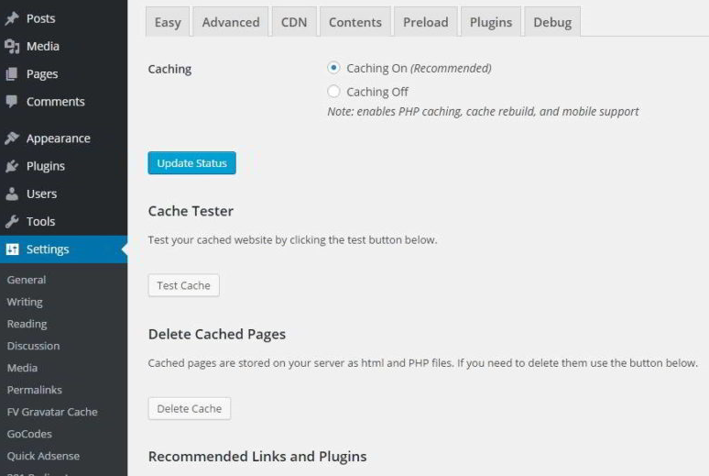Select the Caching On radio button
This screenshot has height=476, width=709.
(333, 68)
